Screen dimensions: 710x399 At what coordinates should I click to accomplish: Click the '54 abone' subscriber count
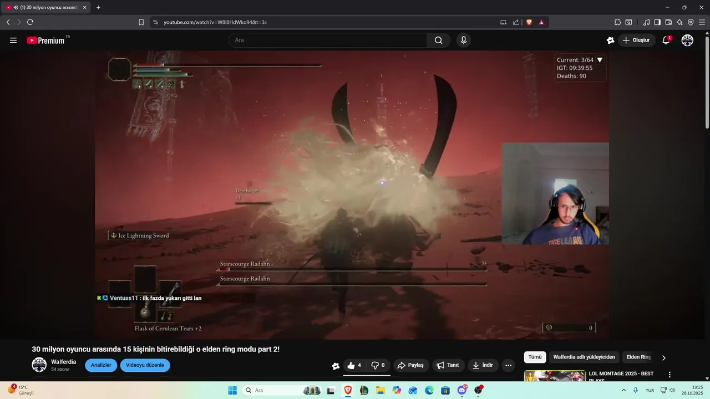(60, 370)
